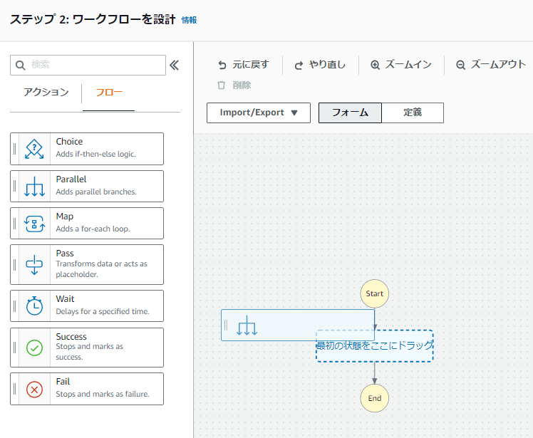Open the 情報 info link

click(189, 20)
